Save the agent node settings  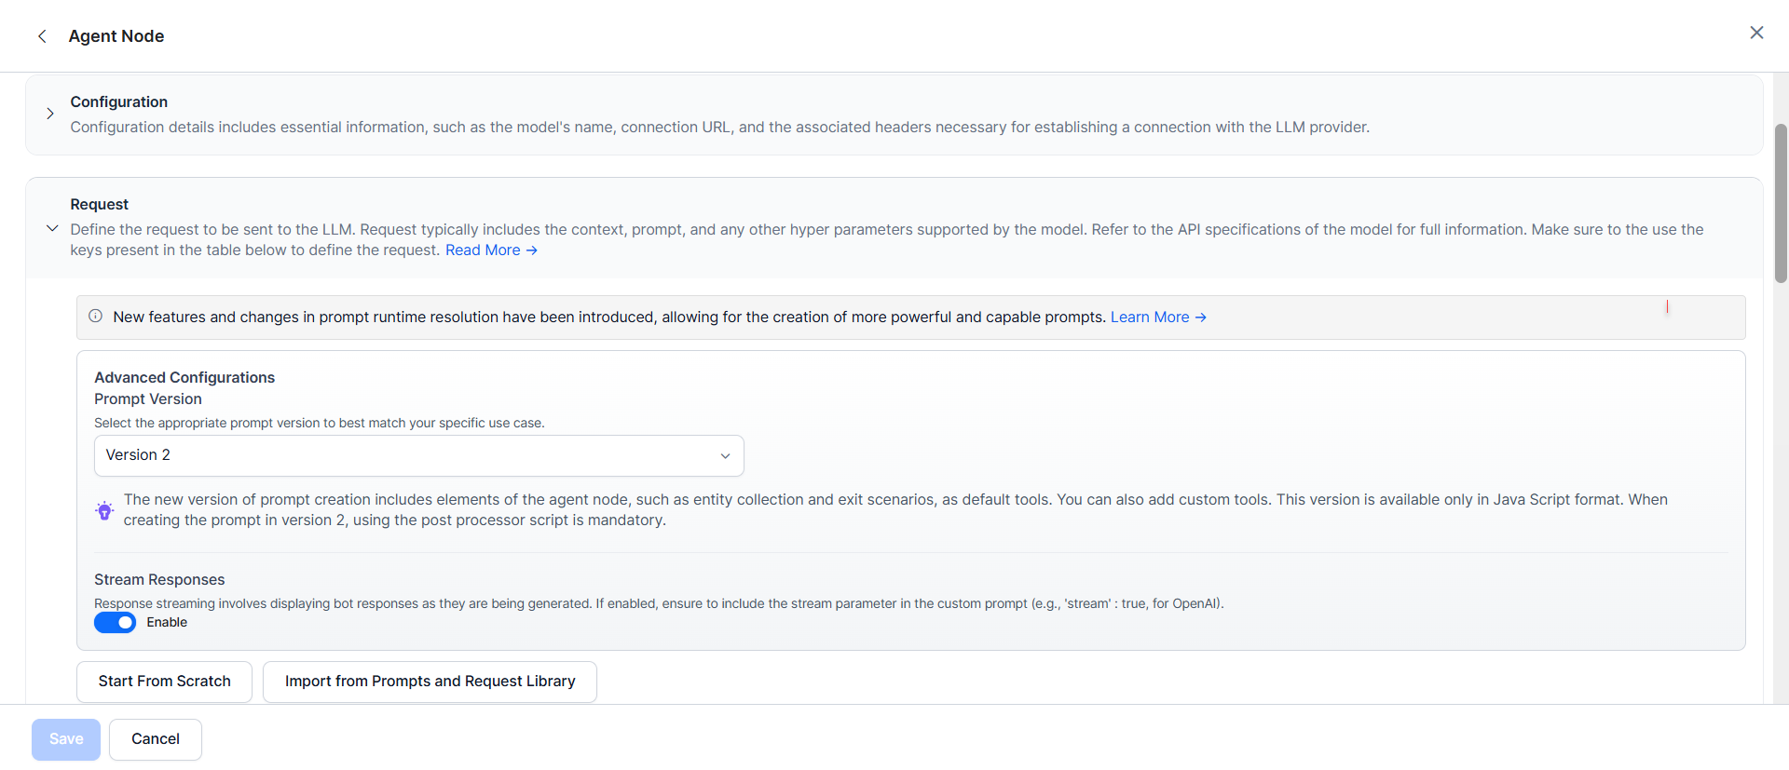pos(66,739)
